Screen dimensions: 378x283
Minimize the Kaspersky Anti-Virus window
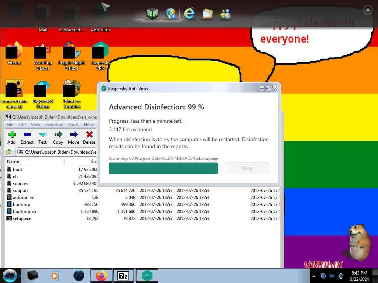pyautogui.click(x=262, y=88)
